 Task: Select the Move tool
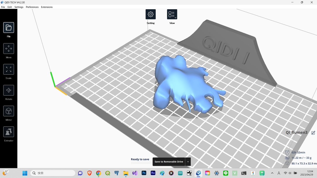coord(9,49)
